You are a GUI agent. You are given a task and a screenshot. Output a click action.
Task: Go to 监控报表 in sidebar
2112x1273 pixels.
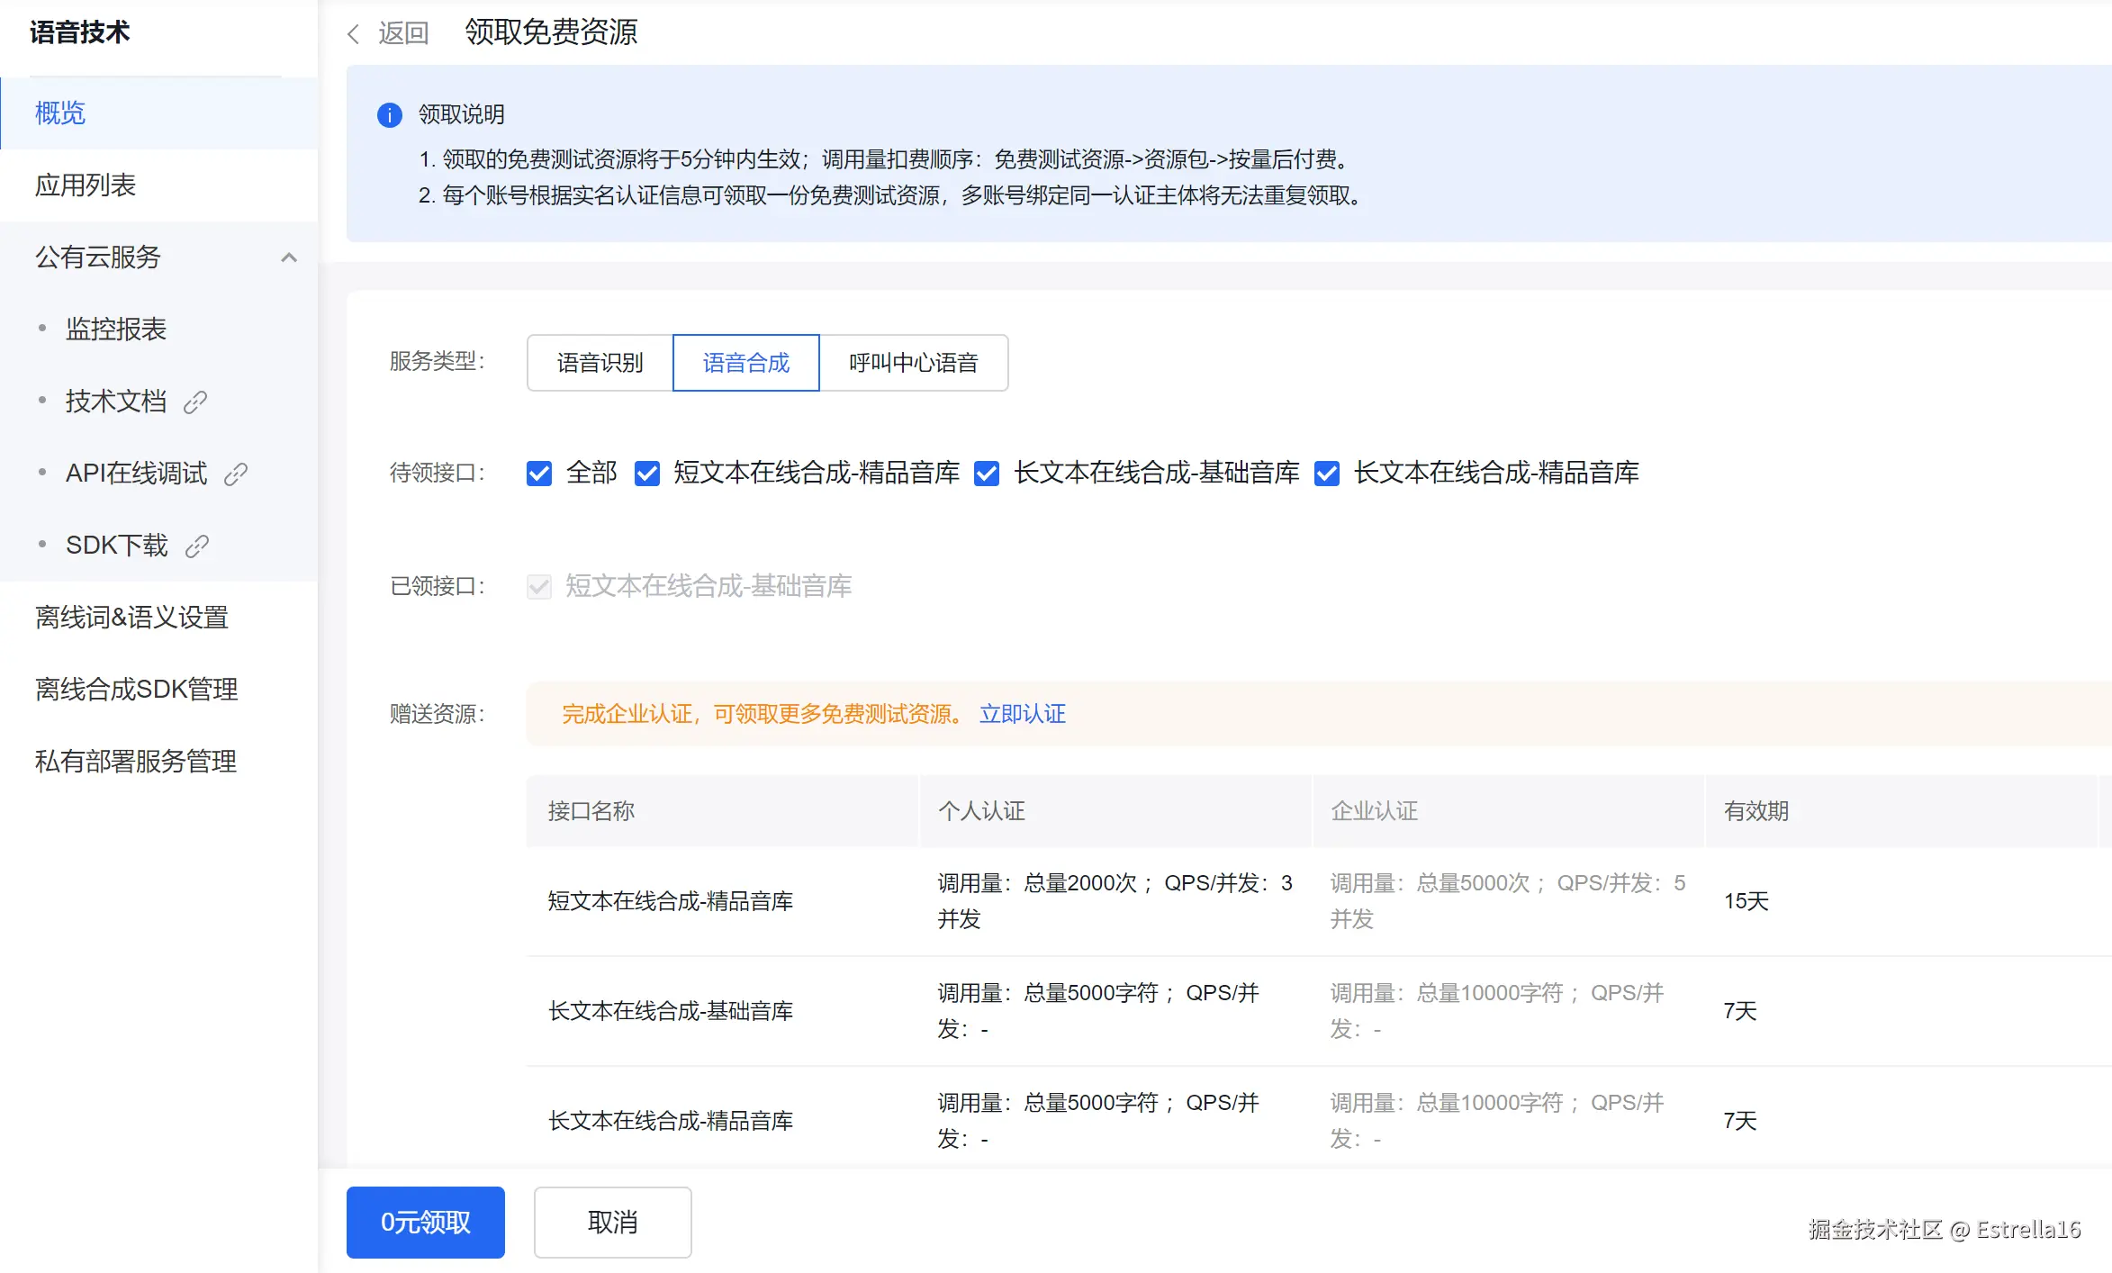[116, 330]
